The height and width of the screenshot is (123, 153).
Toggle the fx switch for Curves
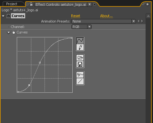pos(8,16)
